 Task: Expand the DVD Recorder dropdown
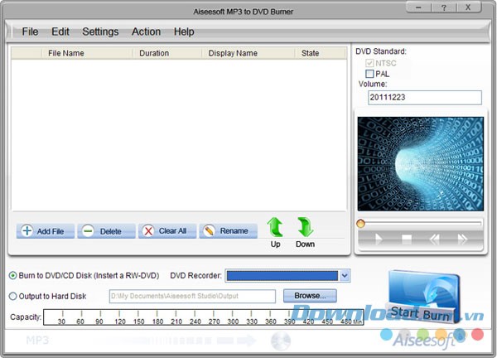[x=345, y=276]
